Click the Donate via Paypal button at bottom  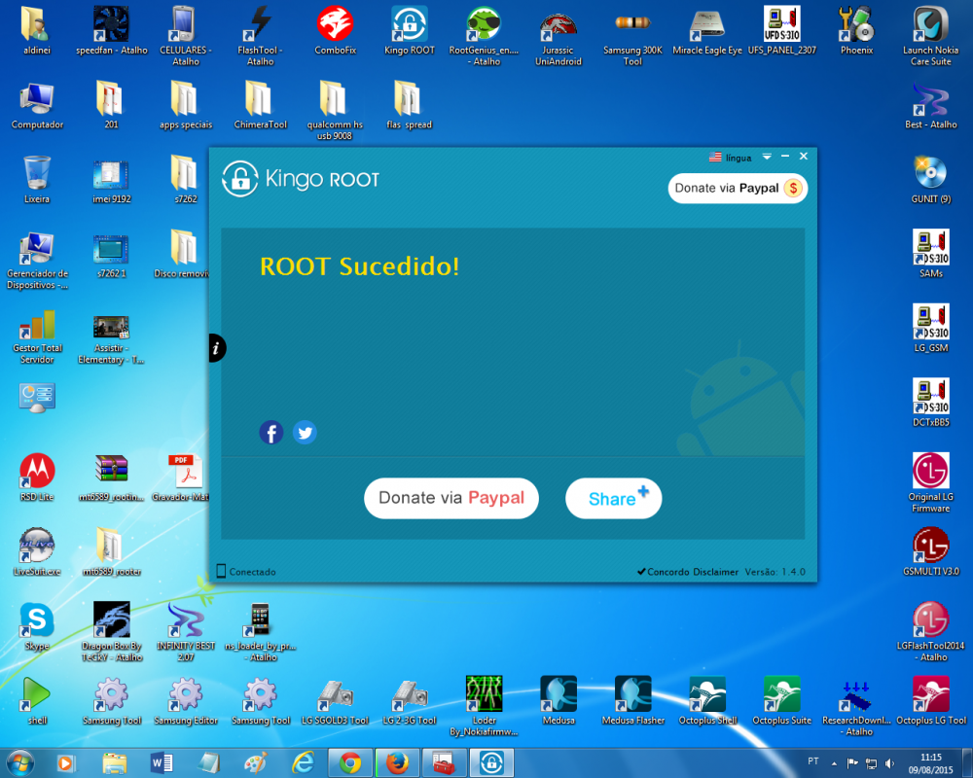pyautogui.click(x=451, y=498)
